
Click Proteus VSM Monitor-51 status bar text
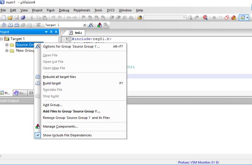198,162
